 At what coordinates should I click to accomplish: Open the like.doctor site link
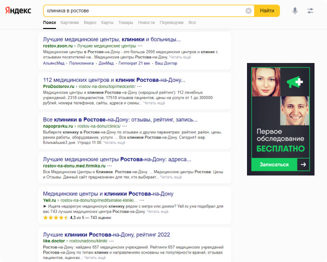pyautogui.click(x=54, y=241)
